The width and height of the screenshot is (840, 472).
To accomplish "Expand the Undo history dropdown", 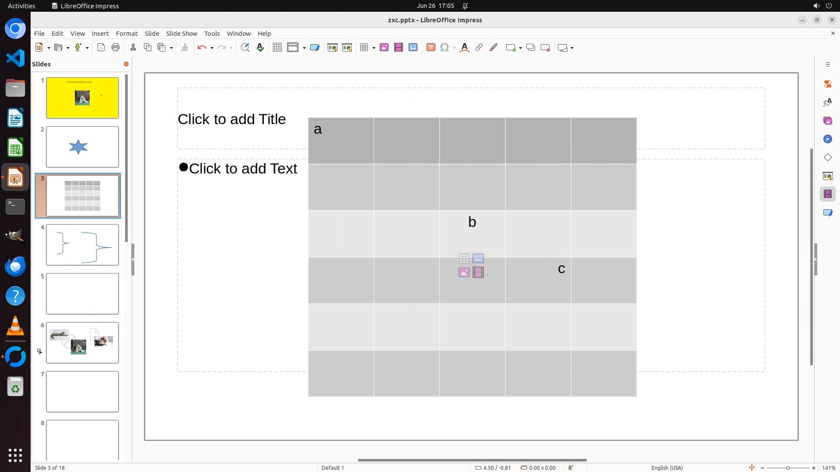I will coord(212,48).
